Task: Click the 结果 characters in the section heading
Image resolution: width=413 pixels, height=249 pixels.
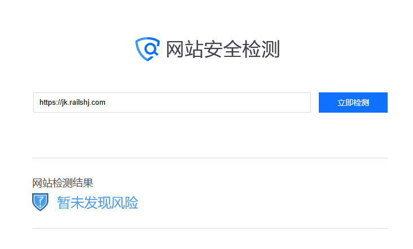Action: (83, 183)
